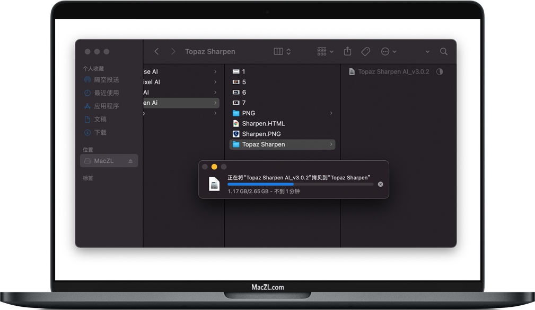Image resolution: width=535 pixels, height=310 pixels.
Task: Open the Sharpen.HTML file
Action: point(263,123)
